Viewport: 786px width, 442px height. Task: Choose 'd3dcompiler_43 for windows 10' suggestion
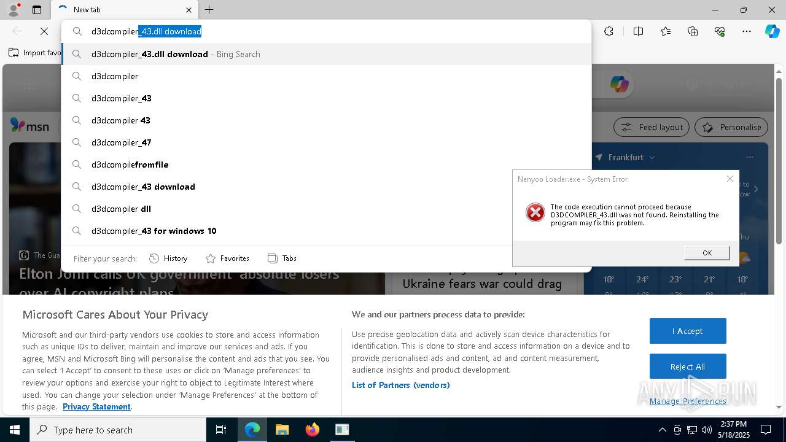click(x=326, y=231)
